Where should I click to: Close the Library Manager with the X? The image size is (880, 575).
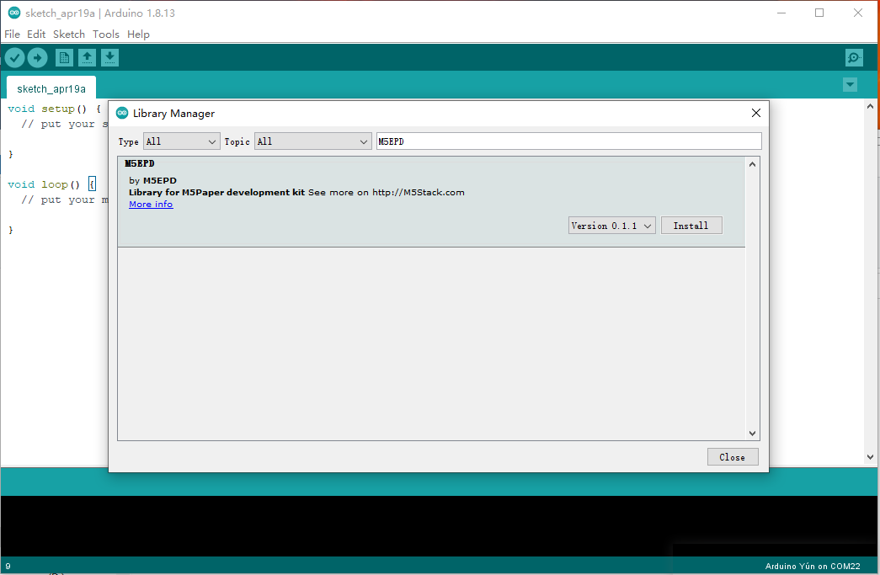[756, 113]
